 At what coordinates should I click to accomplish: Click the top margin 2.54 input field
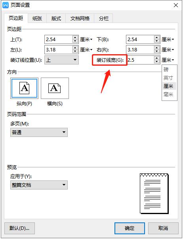[59, 40]
